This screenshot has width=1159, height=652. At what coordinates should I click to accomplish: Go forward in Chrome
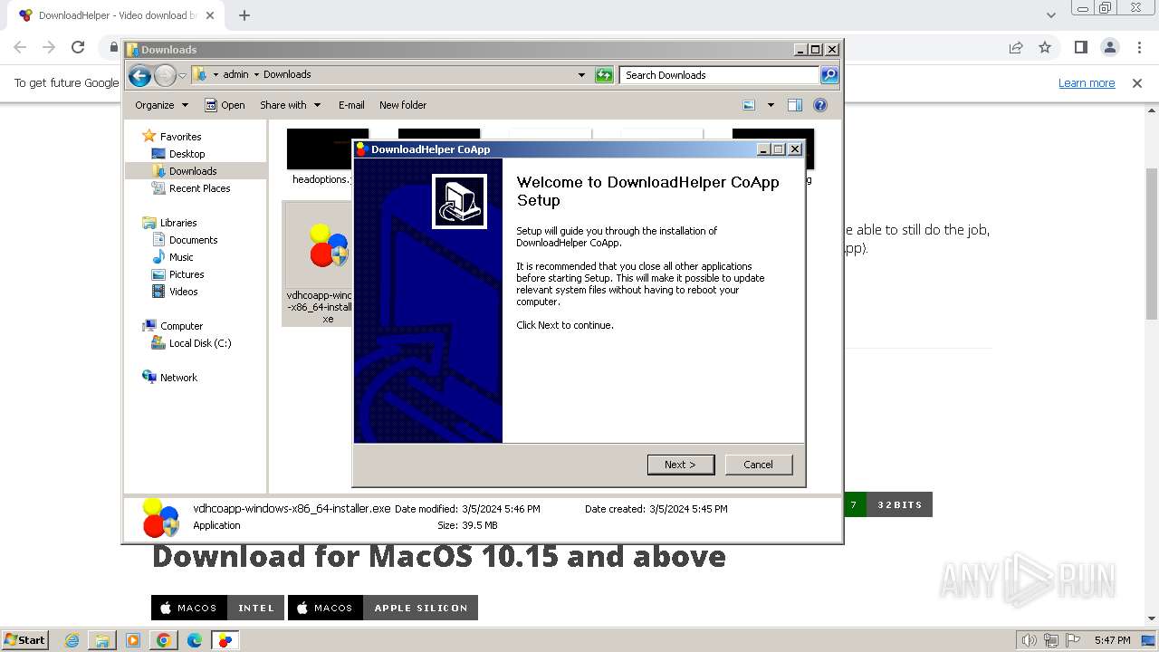(49, 47)
